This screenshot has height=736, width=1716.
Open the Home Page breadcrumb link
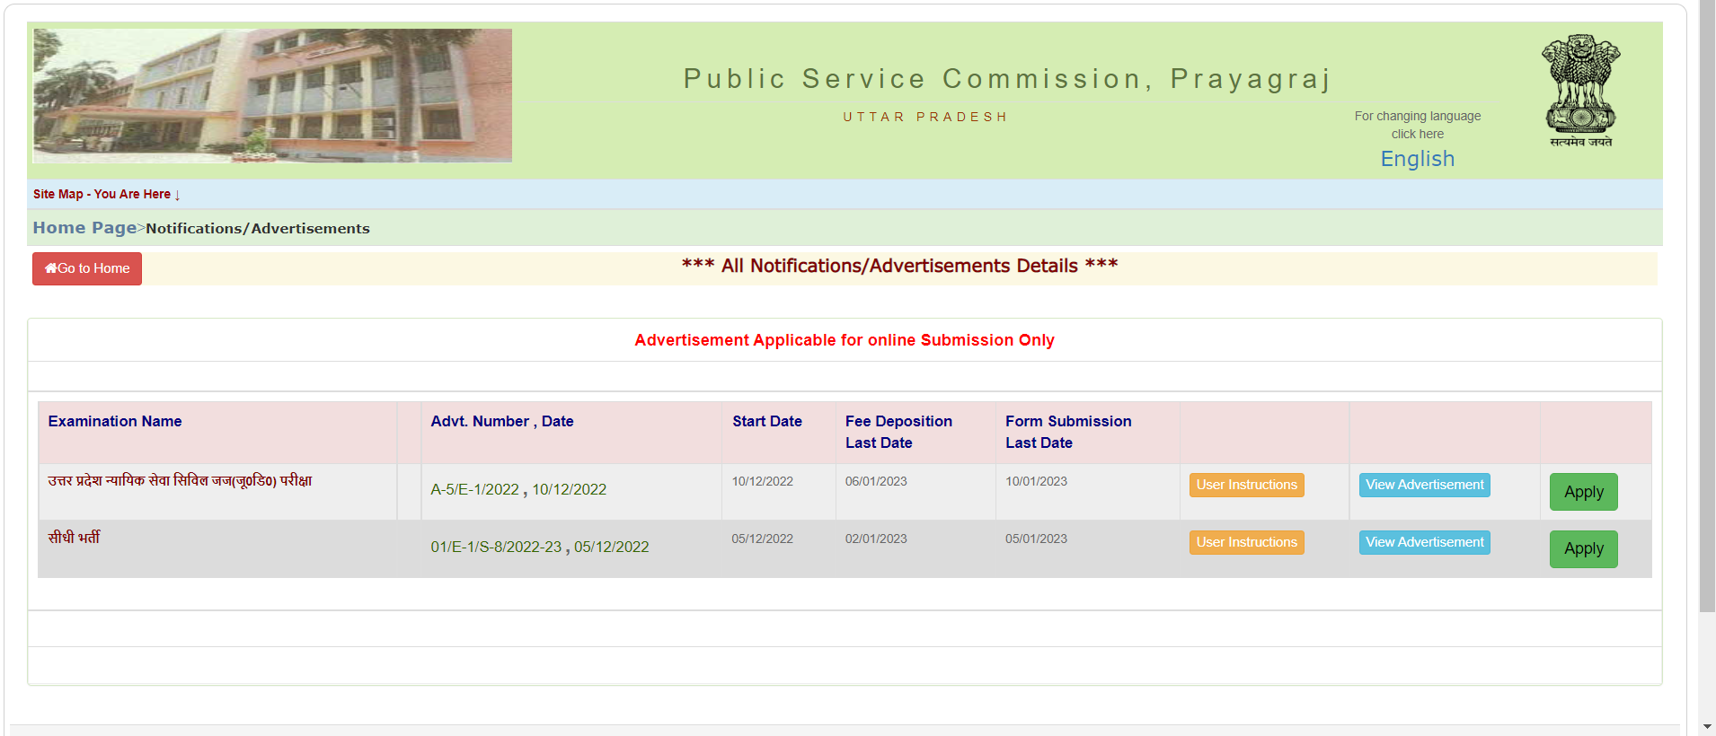[84, 228]
